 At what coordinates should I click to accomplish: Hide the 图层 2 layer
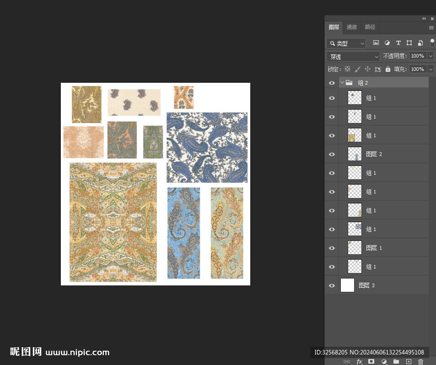coord(332,154)
